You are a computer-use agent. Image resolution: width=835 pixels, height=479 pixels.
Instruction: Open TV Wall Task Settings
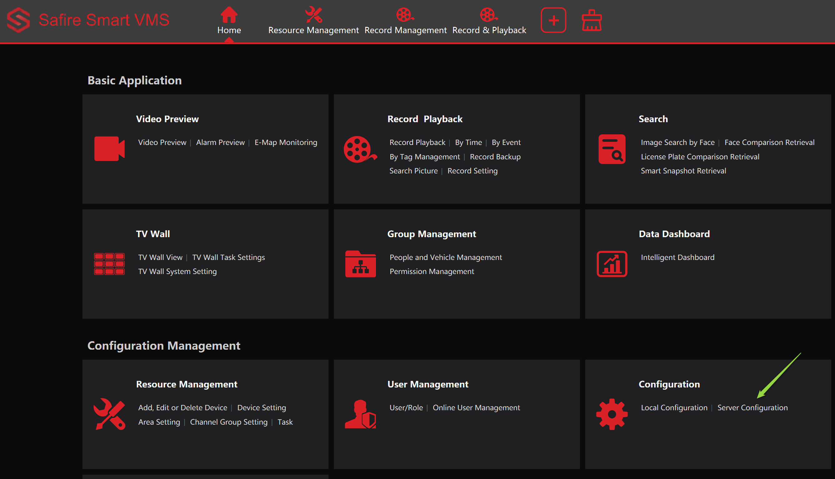click(229, 257)
